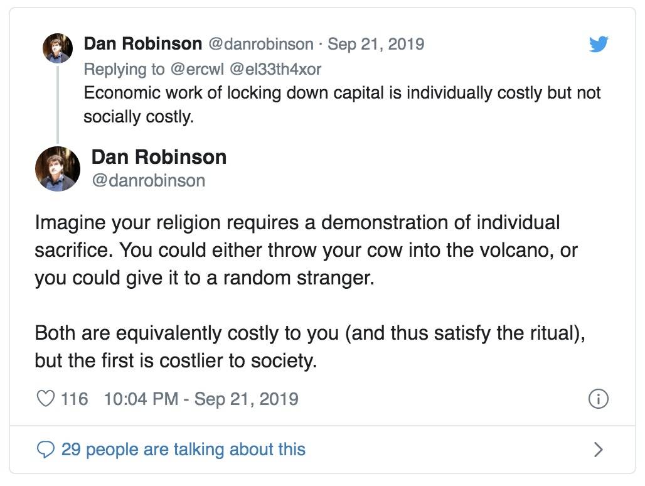Open @danrobinson handle in parent tweet header

coord(261,44)
